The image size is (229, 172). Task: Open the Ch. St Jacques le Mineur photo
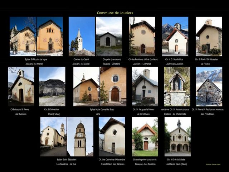pos(145,86)
